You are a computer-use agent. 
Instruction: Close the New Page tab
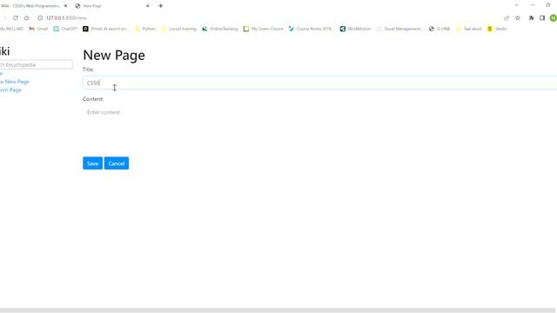[x=148, y=6]
